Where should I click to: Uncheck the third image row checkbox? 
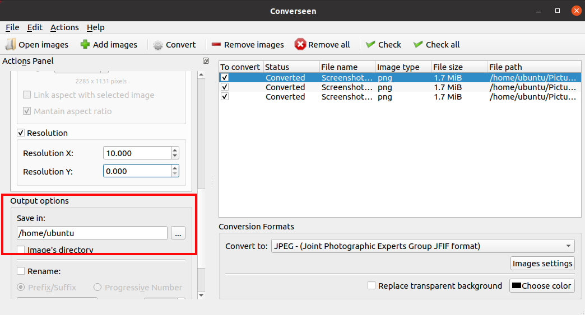[x=225, y=96]
